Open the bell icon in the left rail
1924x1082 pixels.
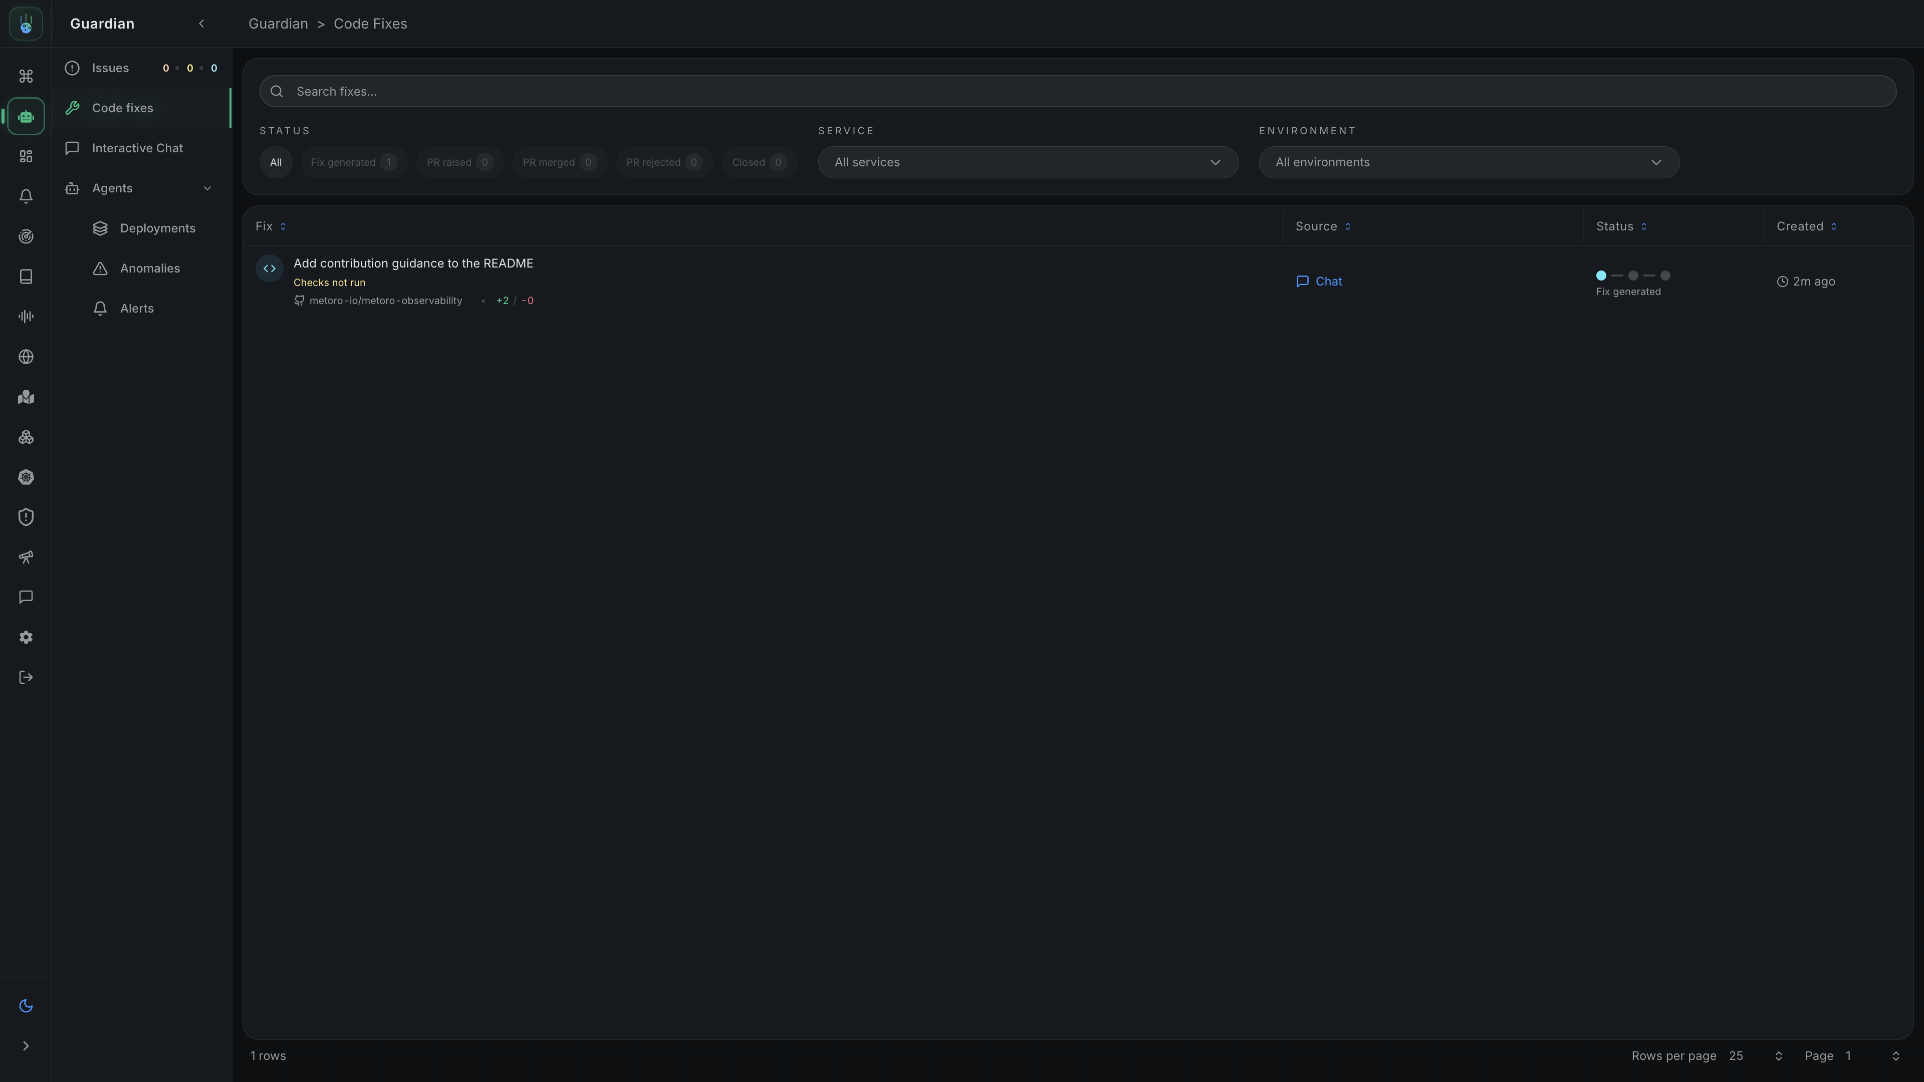click(26, 196)
